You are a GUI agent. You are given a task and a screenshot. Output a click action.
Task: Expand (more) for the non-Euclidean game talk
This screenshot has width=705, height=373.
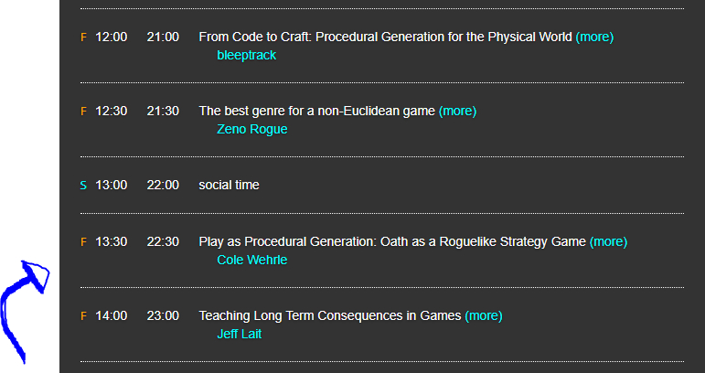pos(457,112)
